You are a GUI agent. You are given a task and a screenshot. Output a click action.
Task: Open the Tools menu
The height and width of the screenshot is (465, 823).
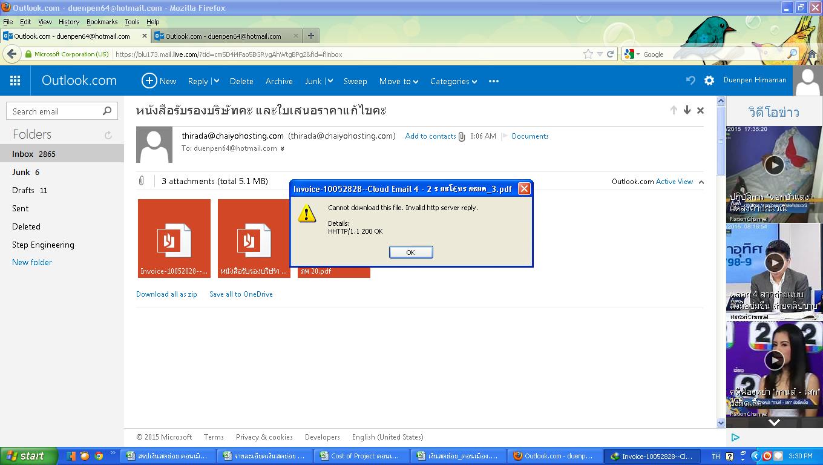click(x=132, y=21)
